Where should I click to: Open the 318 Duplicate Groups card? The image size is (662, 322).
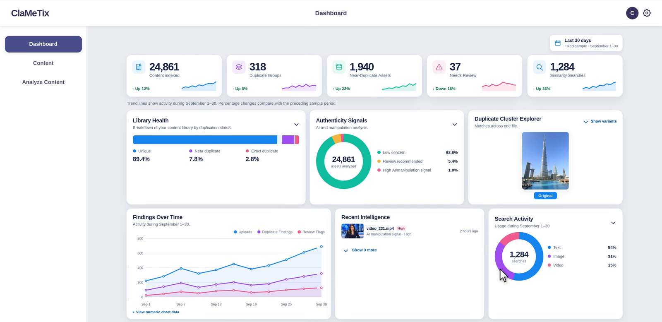tap(274, 76)
